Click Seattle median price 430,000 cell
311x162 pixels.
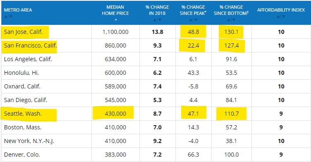[x=115, y=114]
